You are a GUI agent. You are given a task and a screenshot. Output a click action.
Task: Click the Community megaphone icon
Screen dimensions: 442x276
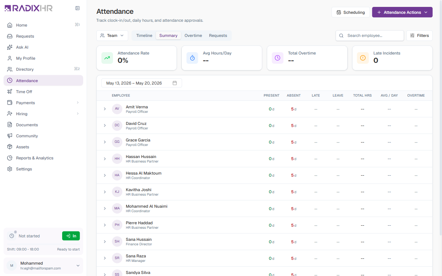pyautogui.click(x=10, y=136)
